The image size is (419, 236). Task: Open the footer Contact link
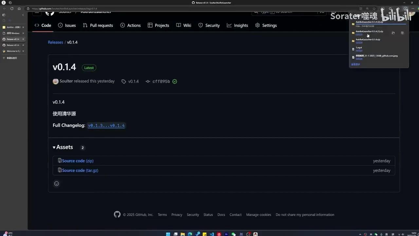tap(236, 215)
